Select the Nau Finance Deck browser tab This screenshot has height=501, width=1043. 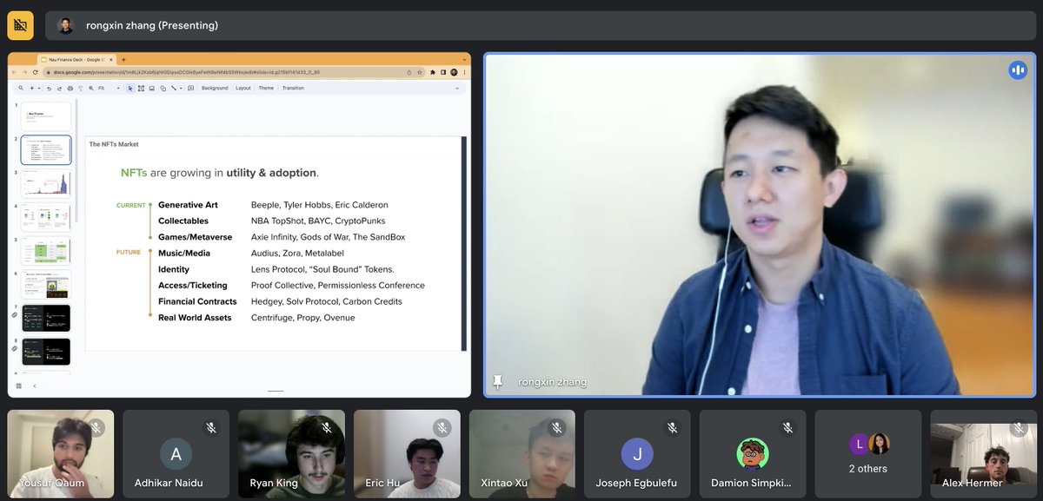76,60
